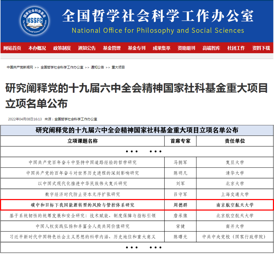Open the 通知公告 breadcrumb link

click(97, 67)
